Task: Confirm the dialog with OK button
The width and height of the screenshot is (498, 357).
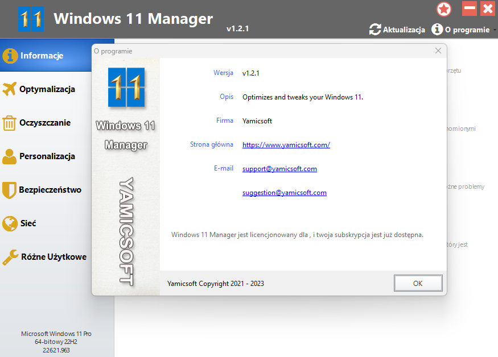Action: click(x=418, y=283)
